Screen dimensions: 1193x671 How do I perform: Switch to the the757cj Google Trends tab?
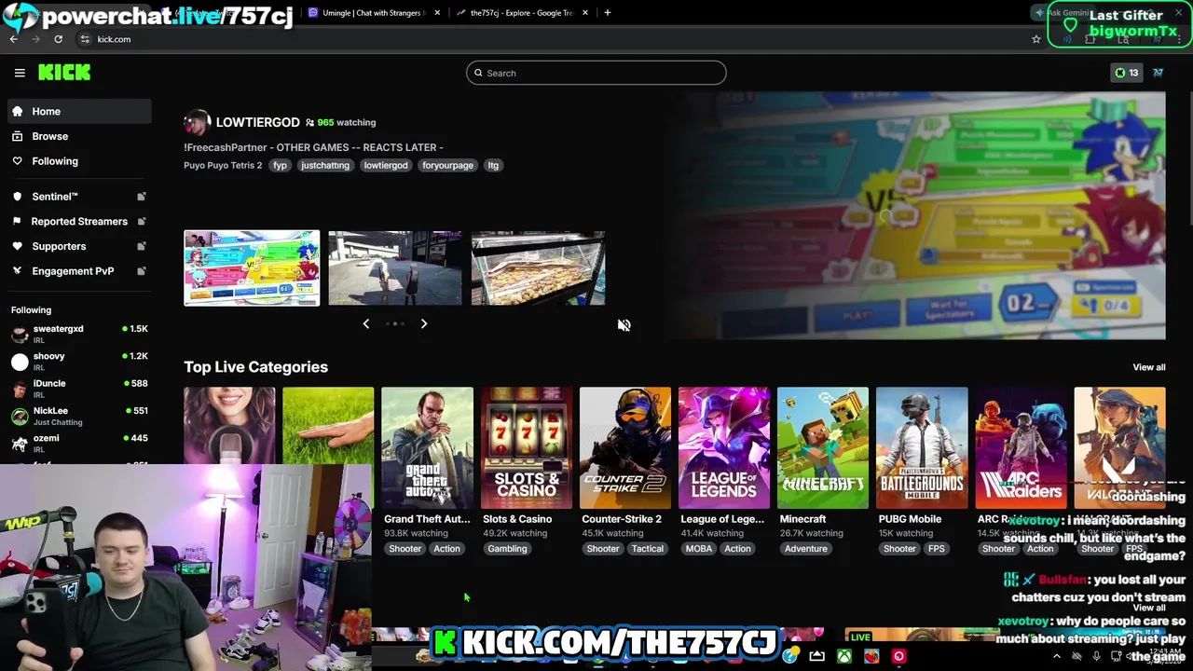520,13
